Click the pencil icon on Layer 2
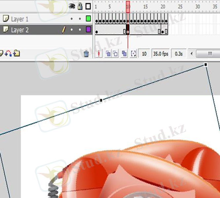The height and width of the screenshot is (198, 220). [x=64, y=30]
